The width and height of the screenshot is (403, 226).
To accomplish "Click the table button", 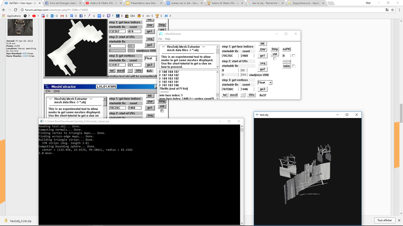I will tap(287, 66).
